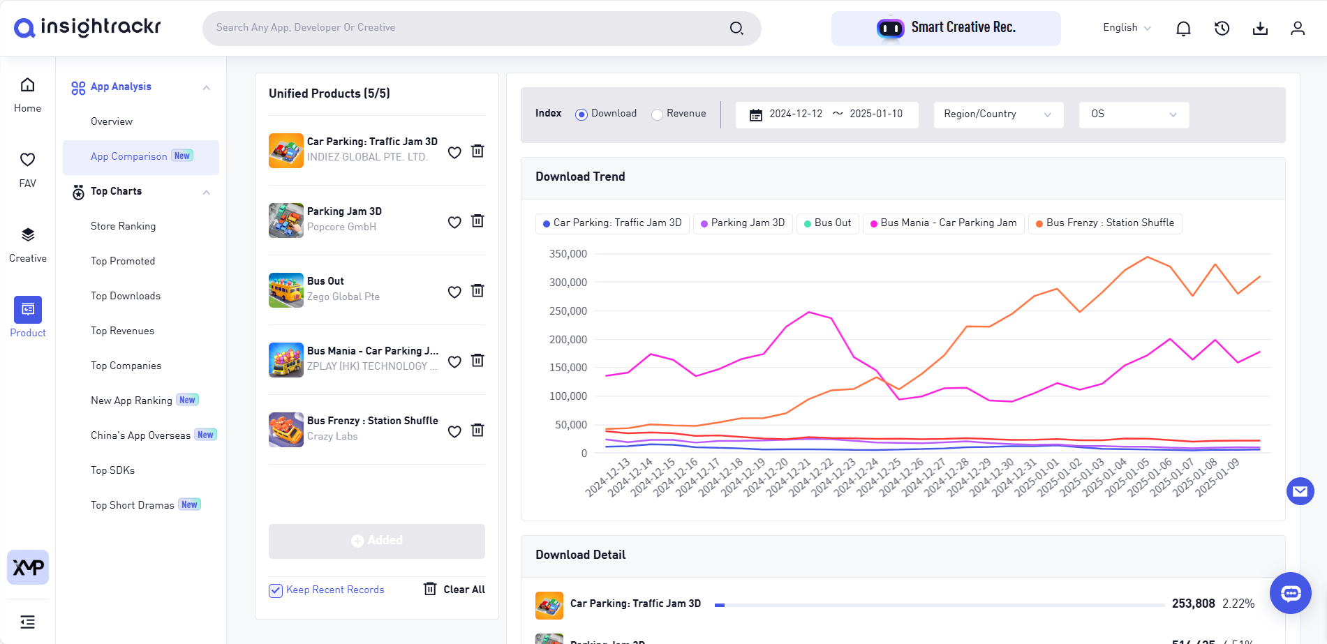Select App Comparison menu item

pos(141,157)
